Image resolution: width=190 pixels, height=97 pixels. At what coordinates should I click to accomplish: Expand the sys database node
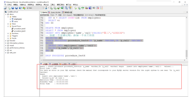coord(6,50)
